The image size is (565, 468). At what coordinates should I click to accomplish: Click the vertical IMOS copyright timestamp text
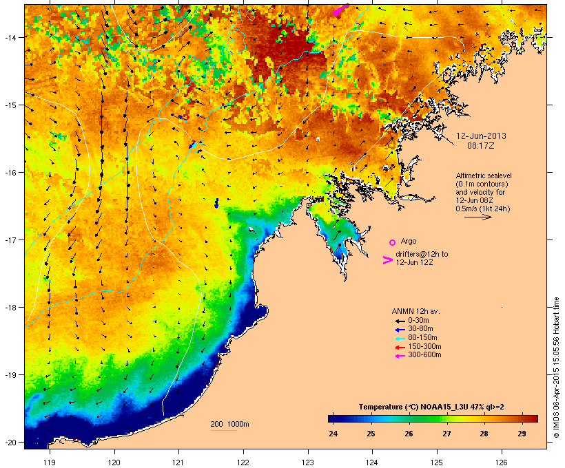pos(556,368)
